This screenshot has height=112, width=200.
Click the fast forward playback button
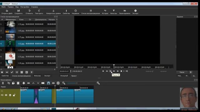click(114, 71)
